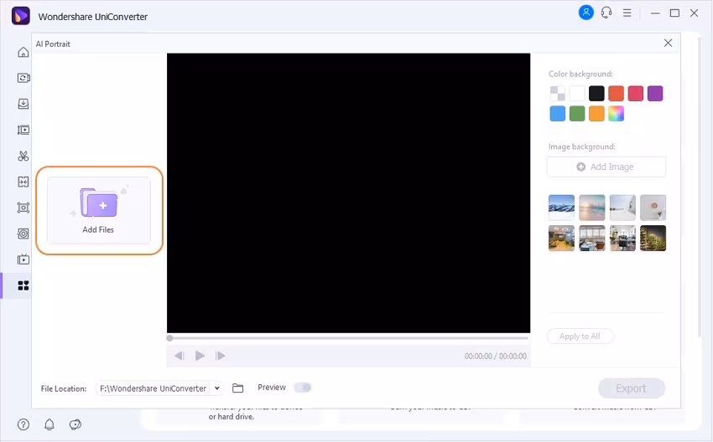Open the Merger icon in the sidebar

pyautogui.click(x=23, y=182)
